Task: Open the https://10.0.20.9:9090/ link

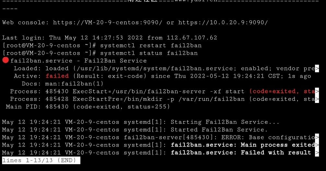Action: pos(223,22)
